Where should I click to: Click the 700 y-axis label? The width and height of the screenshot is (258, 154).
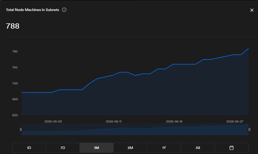(x=15, y=83)
